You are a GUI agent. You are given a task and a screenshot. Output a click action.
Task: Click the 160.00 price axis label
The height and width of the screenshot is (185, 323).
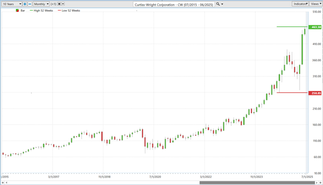[x=317, y=125]
